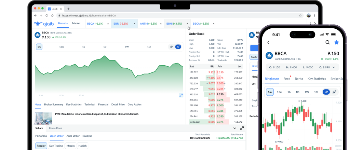350x150 pixels.
Task: Enable candlestick chart toggle on phone
Action: [326, 92]
